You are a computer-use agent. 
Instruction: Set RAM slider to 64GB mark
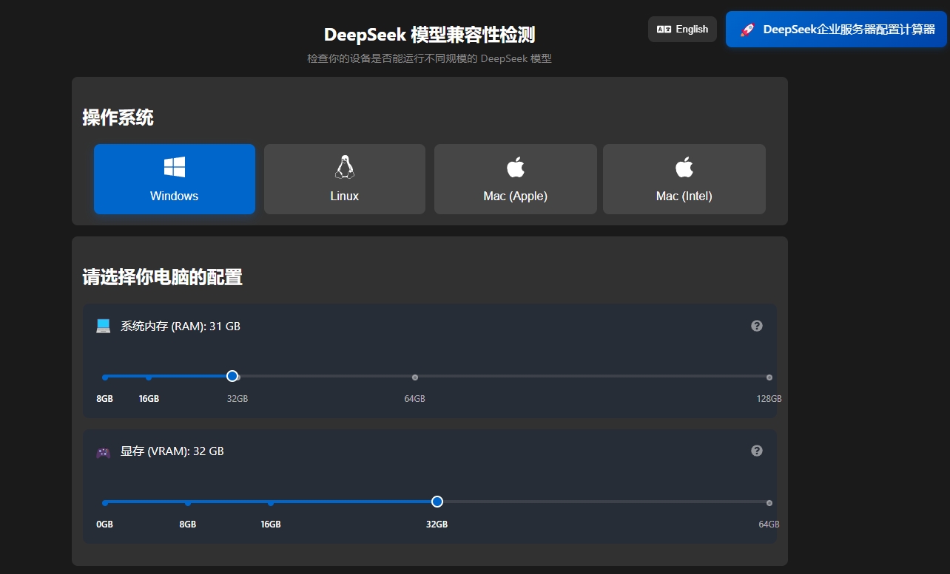(414, 377)
